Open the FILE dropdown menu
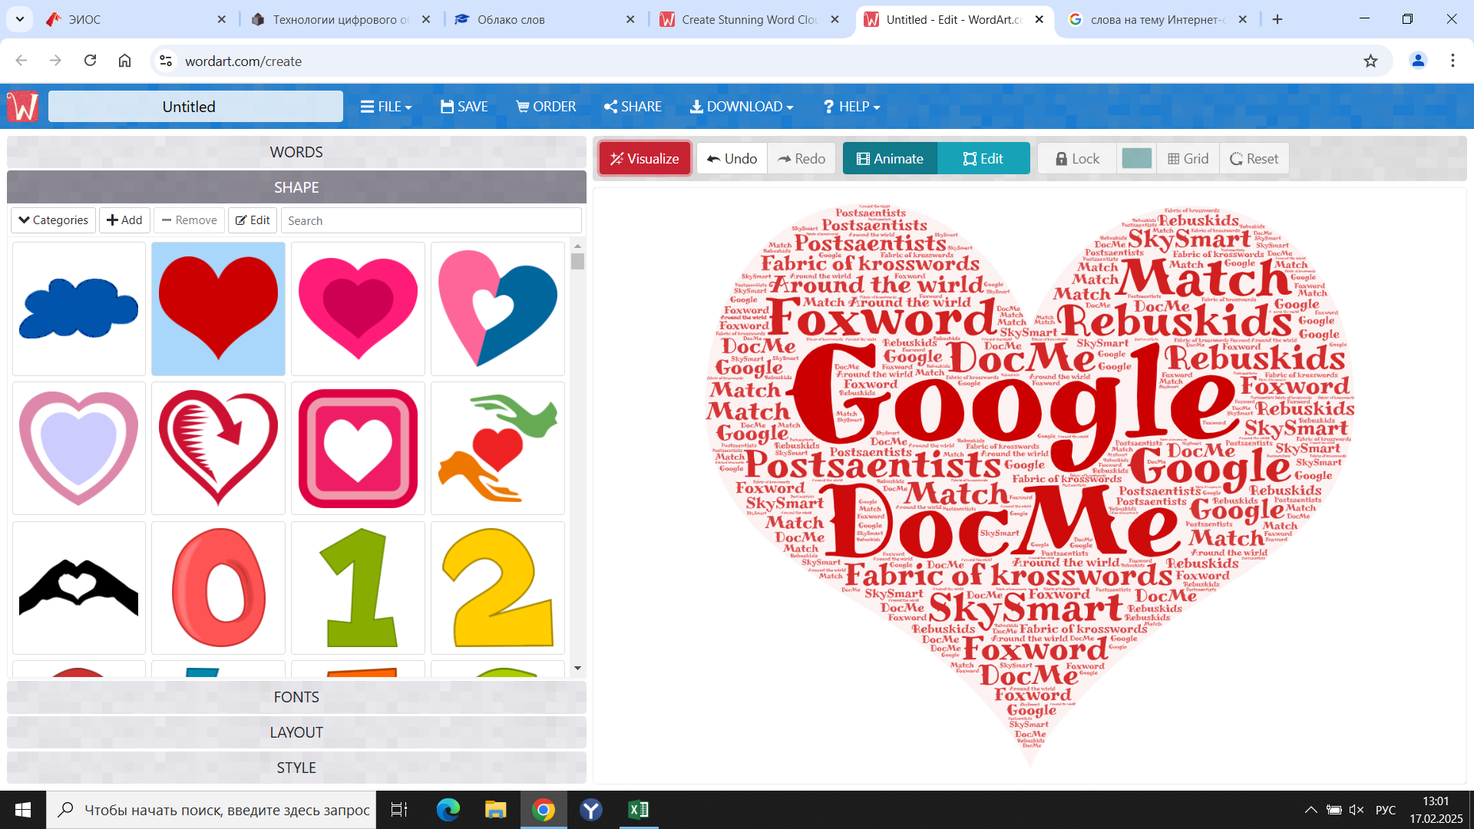This screenshot has height=829, width=1474. [x=386, y=107]
